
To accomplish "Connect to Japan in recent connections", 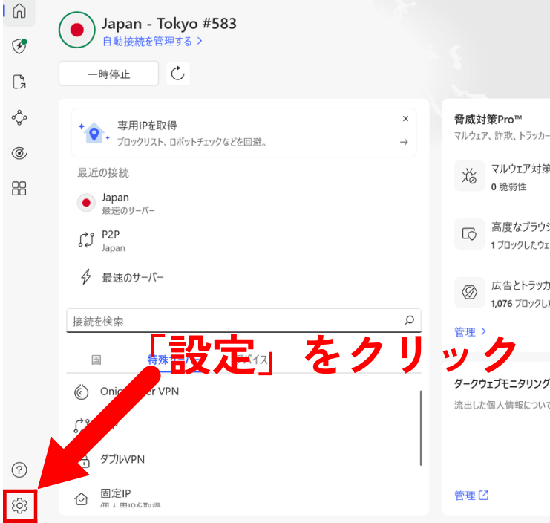I will (115, 203).
